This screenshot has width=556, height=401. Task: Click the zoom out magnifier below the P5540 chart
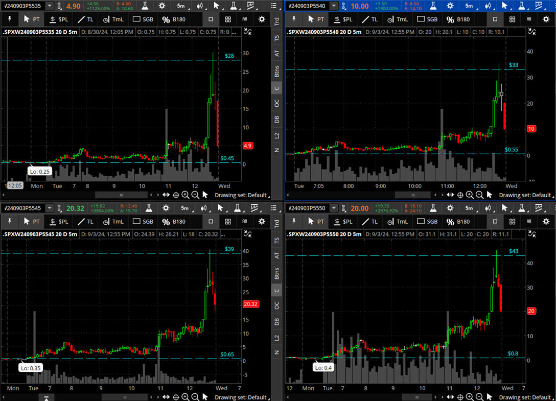coord(480,195)
